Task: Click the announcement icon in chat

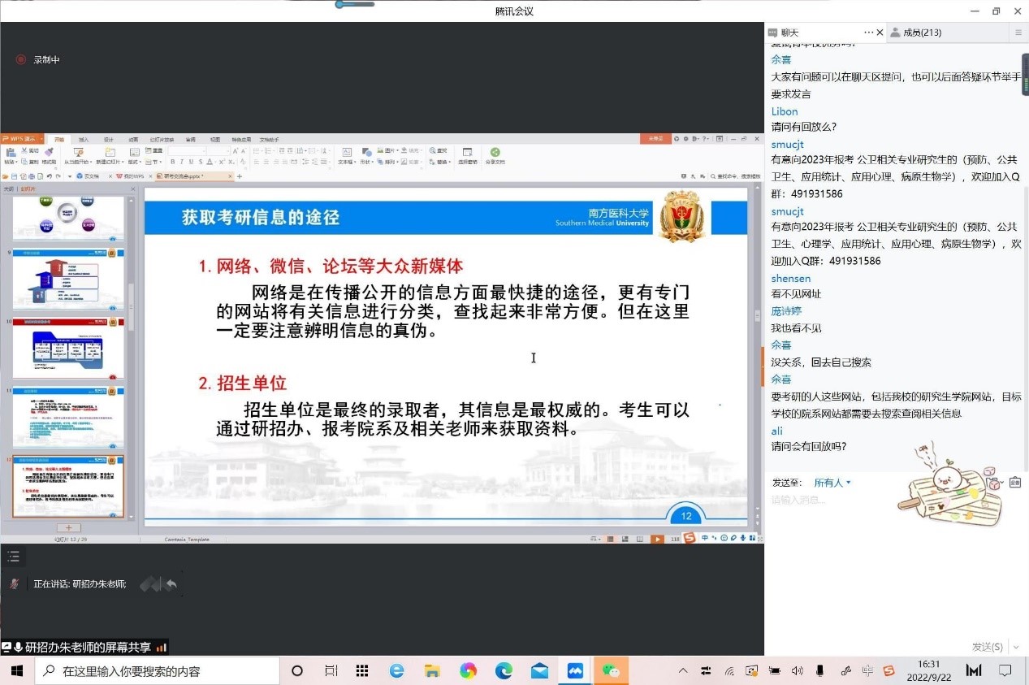Action: coord(1015,483)
